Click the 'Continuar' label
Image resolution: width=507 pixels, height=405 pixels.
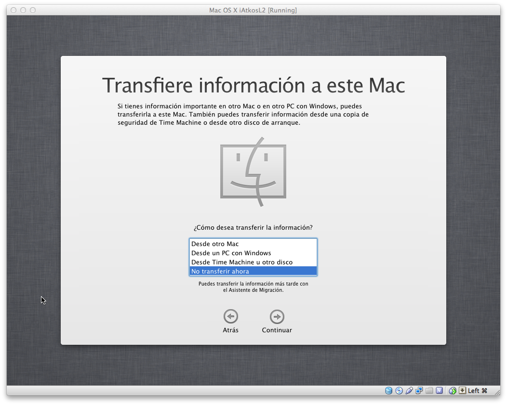(277, 330)
